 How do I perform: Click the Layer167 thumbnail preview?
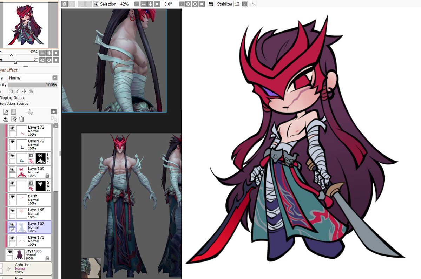pos(21,227)
